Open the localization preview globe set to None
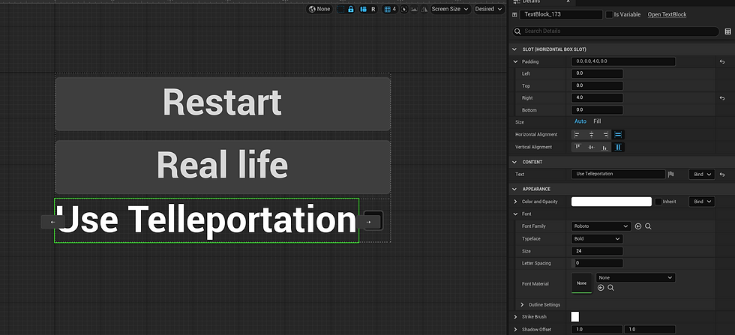This screenshot has height=335, width=735. [x=319, y=9]
